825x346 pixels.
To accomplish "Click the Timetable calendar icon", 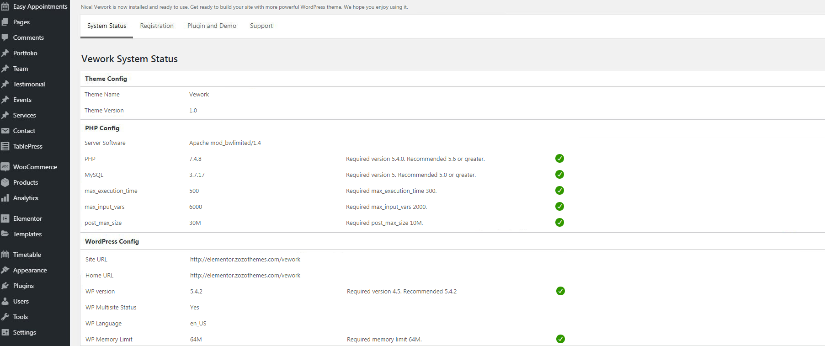I will [5, 255].
